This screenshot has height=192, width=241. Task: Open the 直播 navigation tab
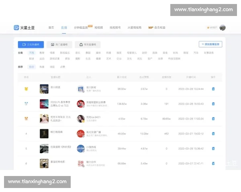(x=64, y=28)
